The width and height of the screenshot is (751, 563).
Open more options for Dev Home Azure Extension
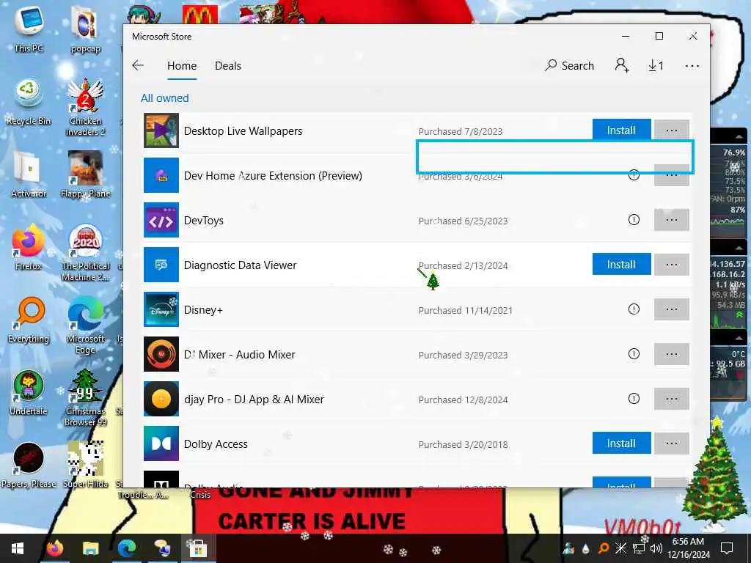pyautogui.click(x=672, y=175)
